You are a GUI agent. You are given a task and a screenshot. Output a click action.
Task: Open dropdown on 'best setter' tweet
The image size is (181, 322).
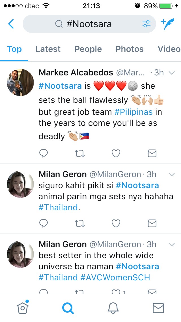pyautogui.click(x=172, y=244)
